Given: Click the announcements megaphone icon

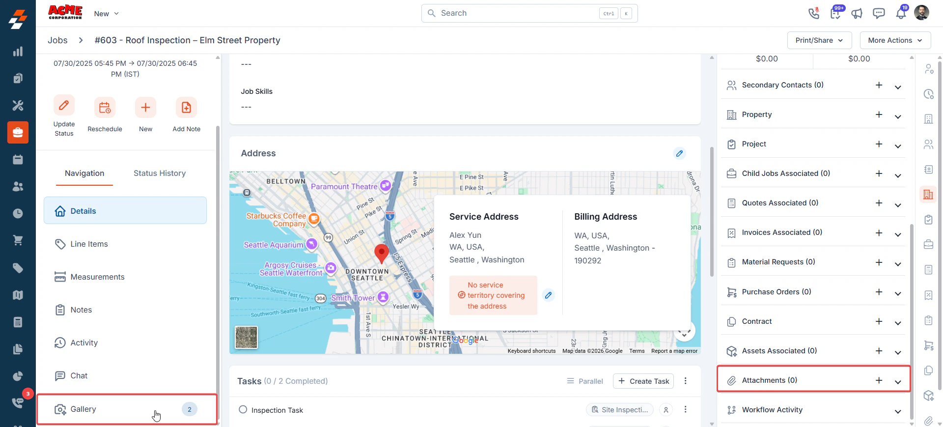Looking at the screenshot, I should coord(857,13).
